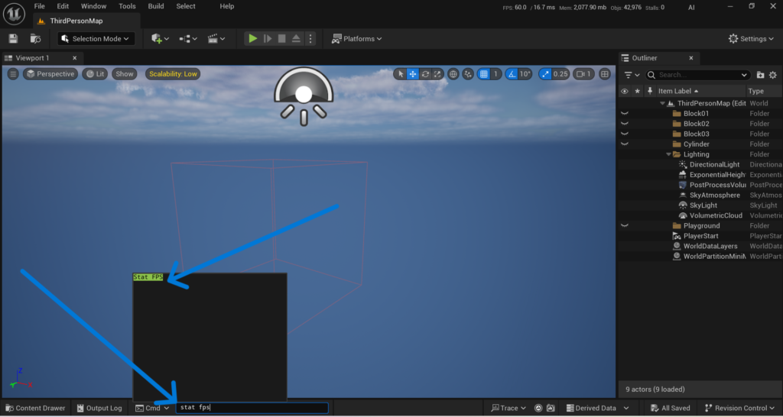Image resolution: width=783 pixels, height=417 pixels.
Task: Open the grid snap value 1 menu
Action: pyautogui.click(x=495, y=74)
